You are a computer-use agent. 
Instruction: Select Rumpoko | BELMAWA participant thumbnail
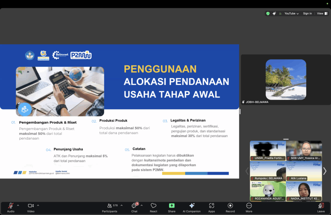coord(268,171)
